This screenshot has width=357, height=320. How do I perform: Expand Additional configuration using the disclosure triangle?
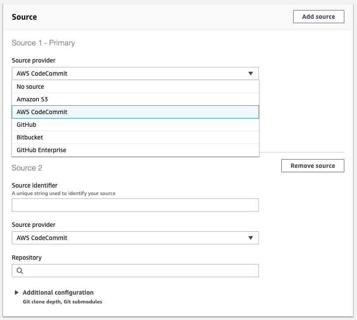[x=17, y=292]
